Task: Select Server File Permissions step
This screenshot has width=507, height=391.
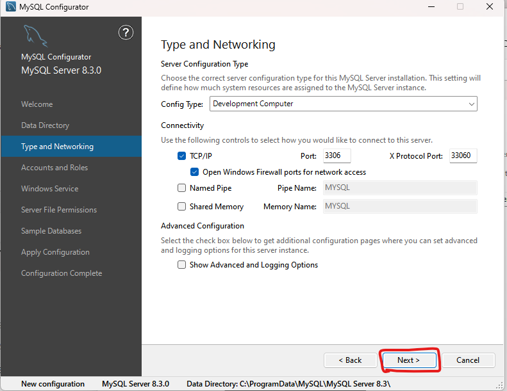Action: [x=59, y=210]
